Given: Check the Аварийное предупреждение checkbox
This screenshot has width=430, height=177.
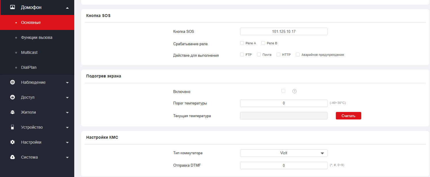Looking at the screenshot, I should pyautogui.click(x=298, y=55).
